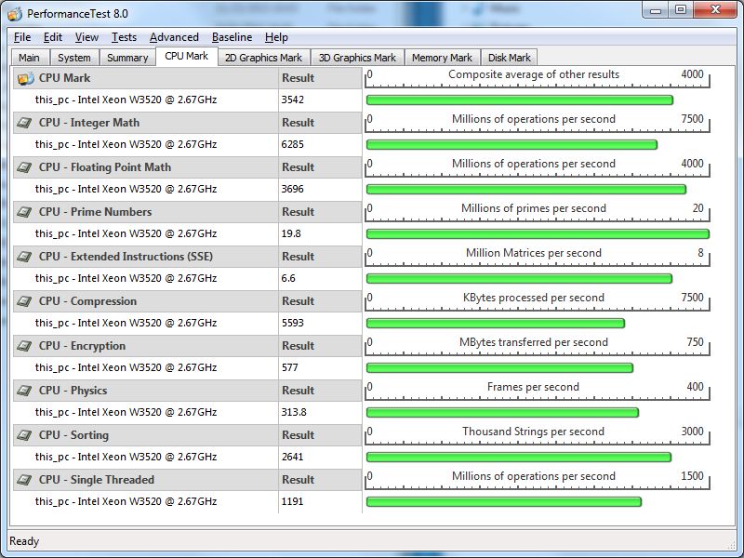The width and height of the screenshot is (744, 558).
Task: Open the Baseline menu
Action: point(232,37)
